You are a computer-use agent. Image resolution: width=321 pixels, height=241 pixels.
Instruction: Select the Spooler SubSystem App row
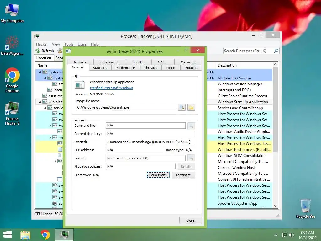click(238, 203)
